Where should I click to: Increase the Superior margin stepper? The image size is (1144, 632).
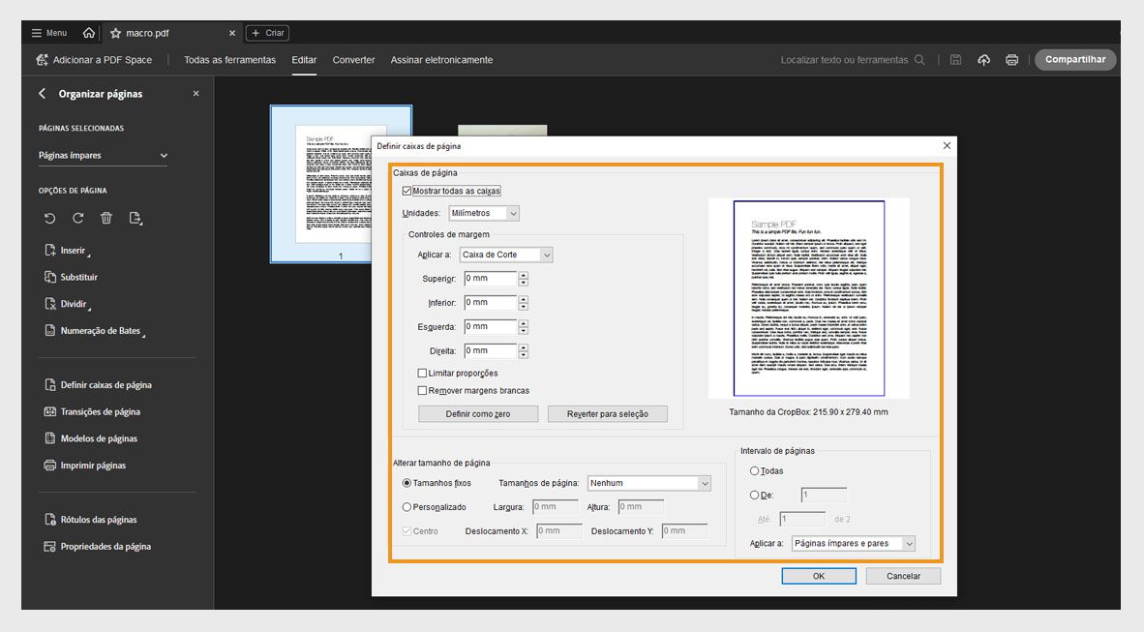[x=524, y=275]
